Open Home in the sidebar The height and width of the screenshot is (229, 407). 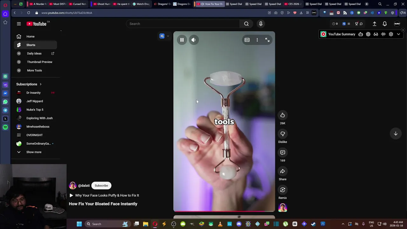(35, 37)
